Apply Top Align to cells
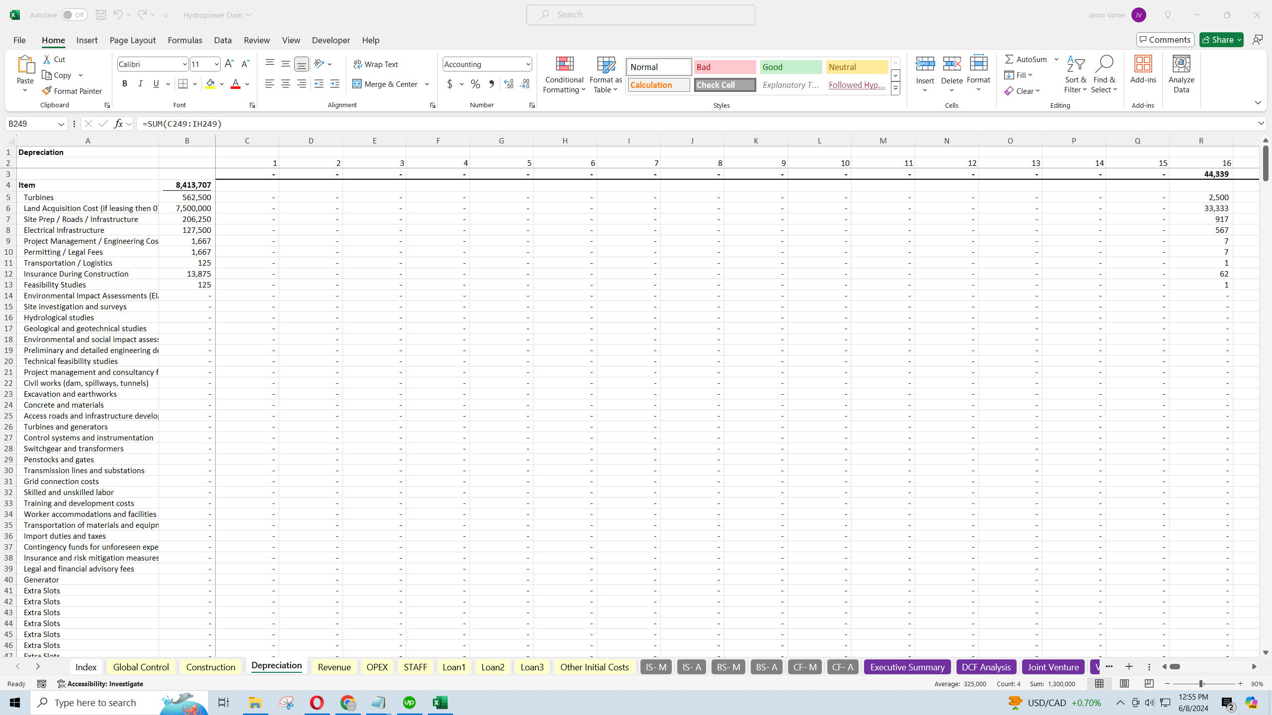Image resolution: width=1272 pixels, height=715 pixels. point(270,64)
